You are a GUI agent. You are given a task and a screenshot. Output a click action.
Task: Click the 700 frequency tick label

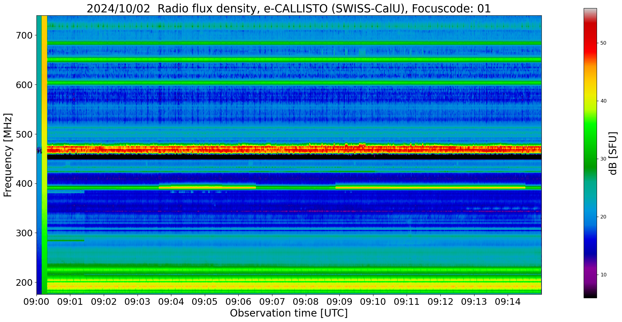(x=24, y=36)
